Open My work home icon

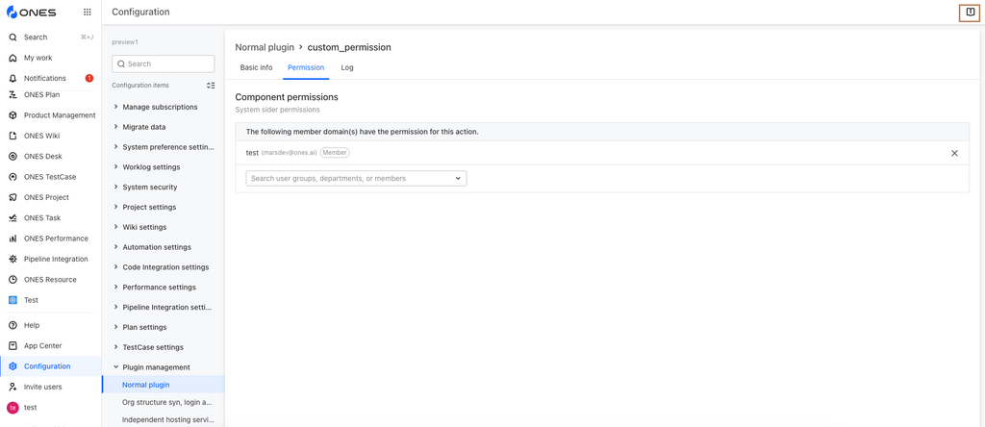point(13,58)
